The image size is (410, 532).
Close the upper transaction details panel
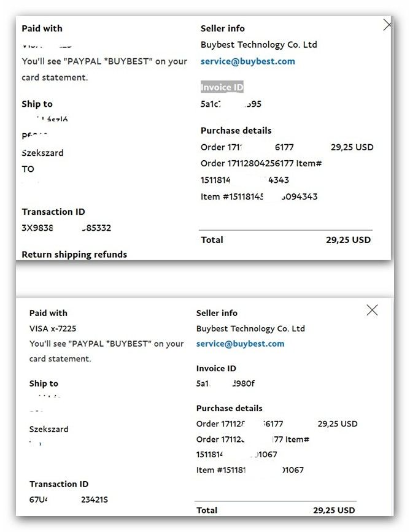coord(387,25)
